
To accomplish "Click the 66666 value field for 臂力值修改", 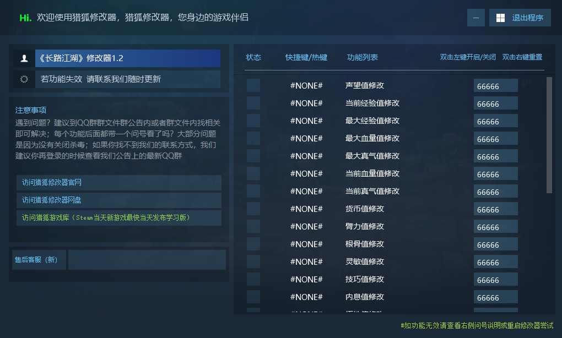I will click(496, 226).
